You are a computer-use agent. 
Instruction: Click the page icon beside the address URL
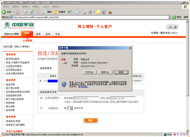[12, 17]
